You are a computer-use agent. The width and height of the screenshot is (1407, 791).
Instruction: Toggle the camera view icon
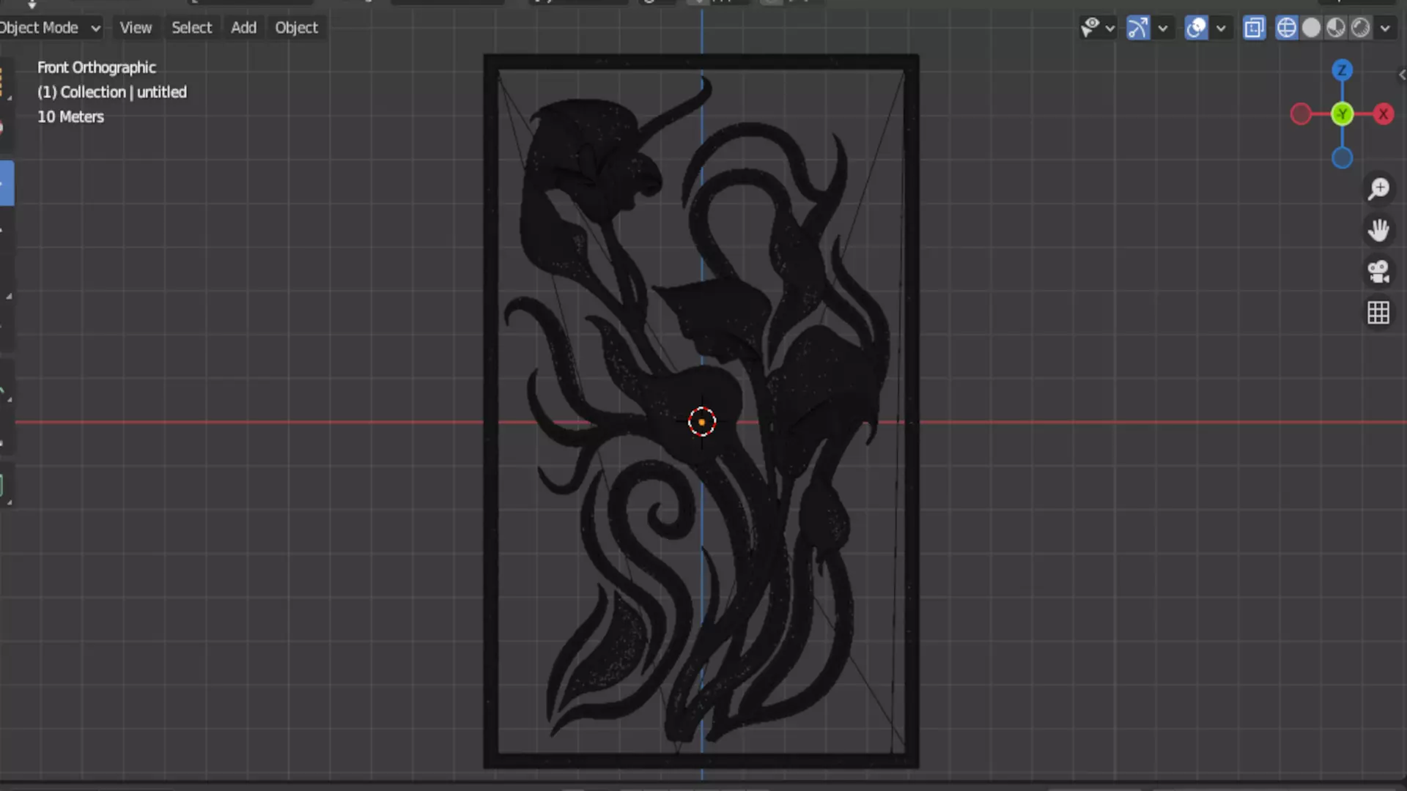(x=1378, y=272)
